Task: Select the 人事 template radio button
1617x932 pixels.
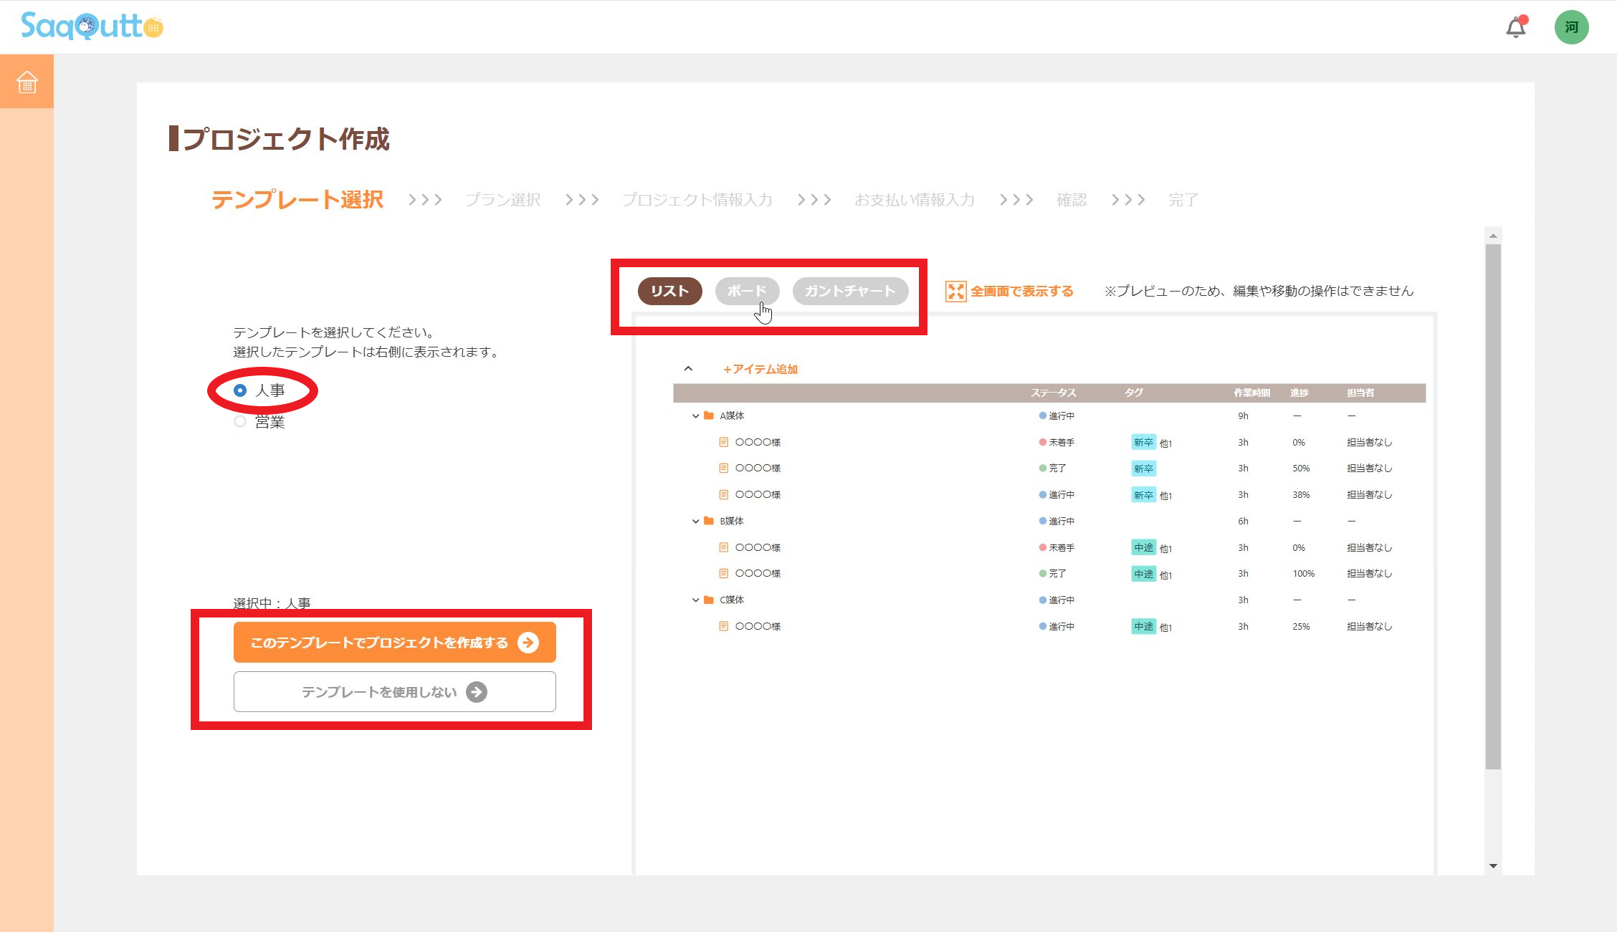Action: (x=240, y=390)
